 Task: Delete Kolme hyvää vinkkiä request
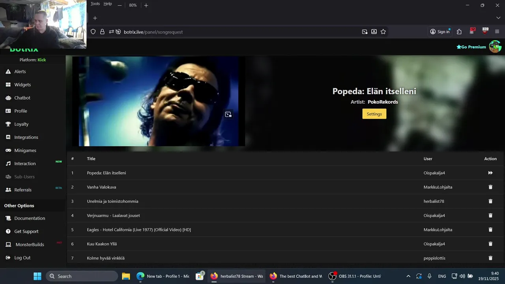[x=490, y=258]
